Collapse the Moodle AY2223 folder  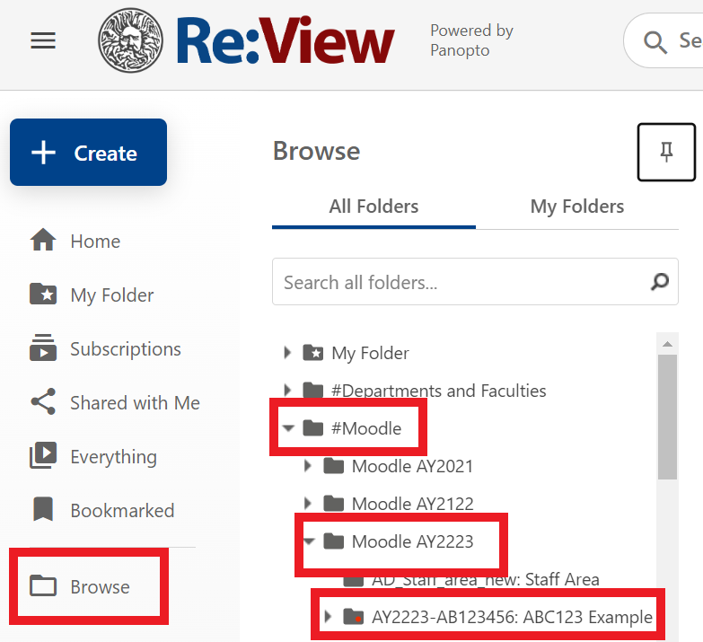(309, 541)
